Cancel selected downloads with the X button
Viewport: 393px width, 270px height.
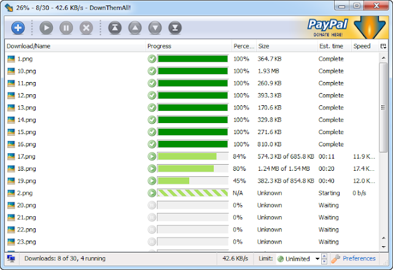(86, 28)
